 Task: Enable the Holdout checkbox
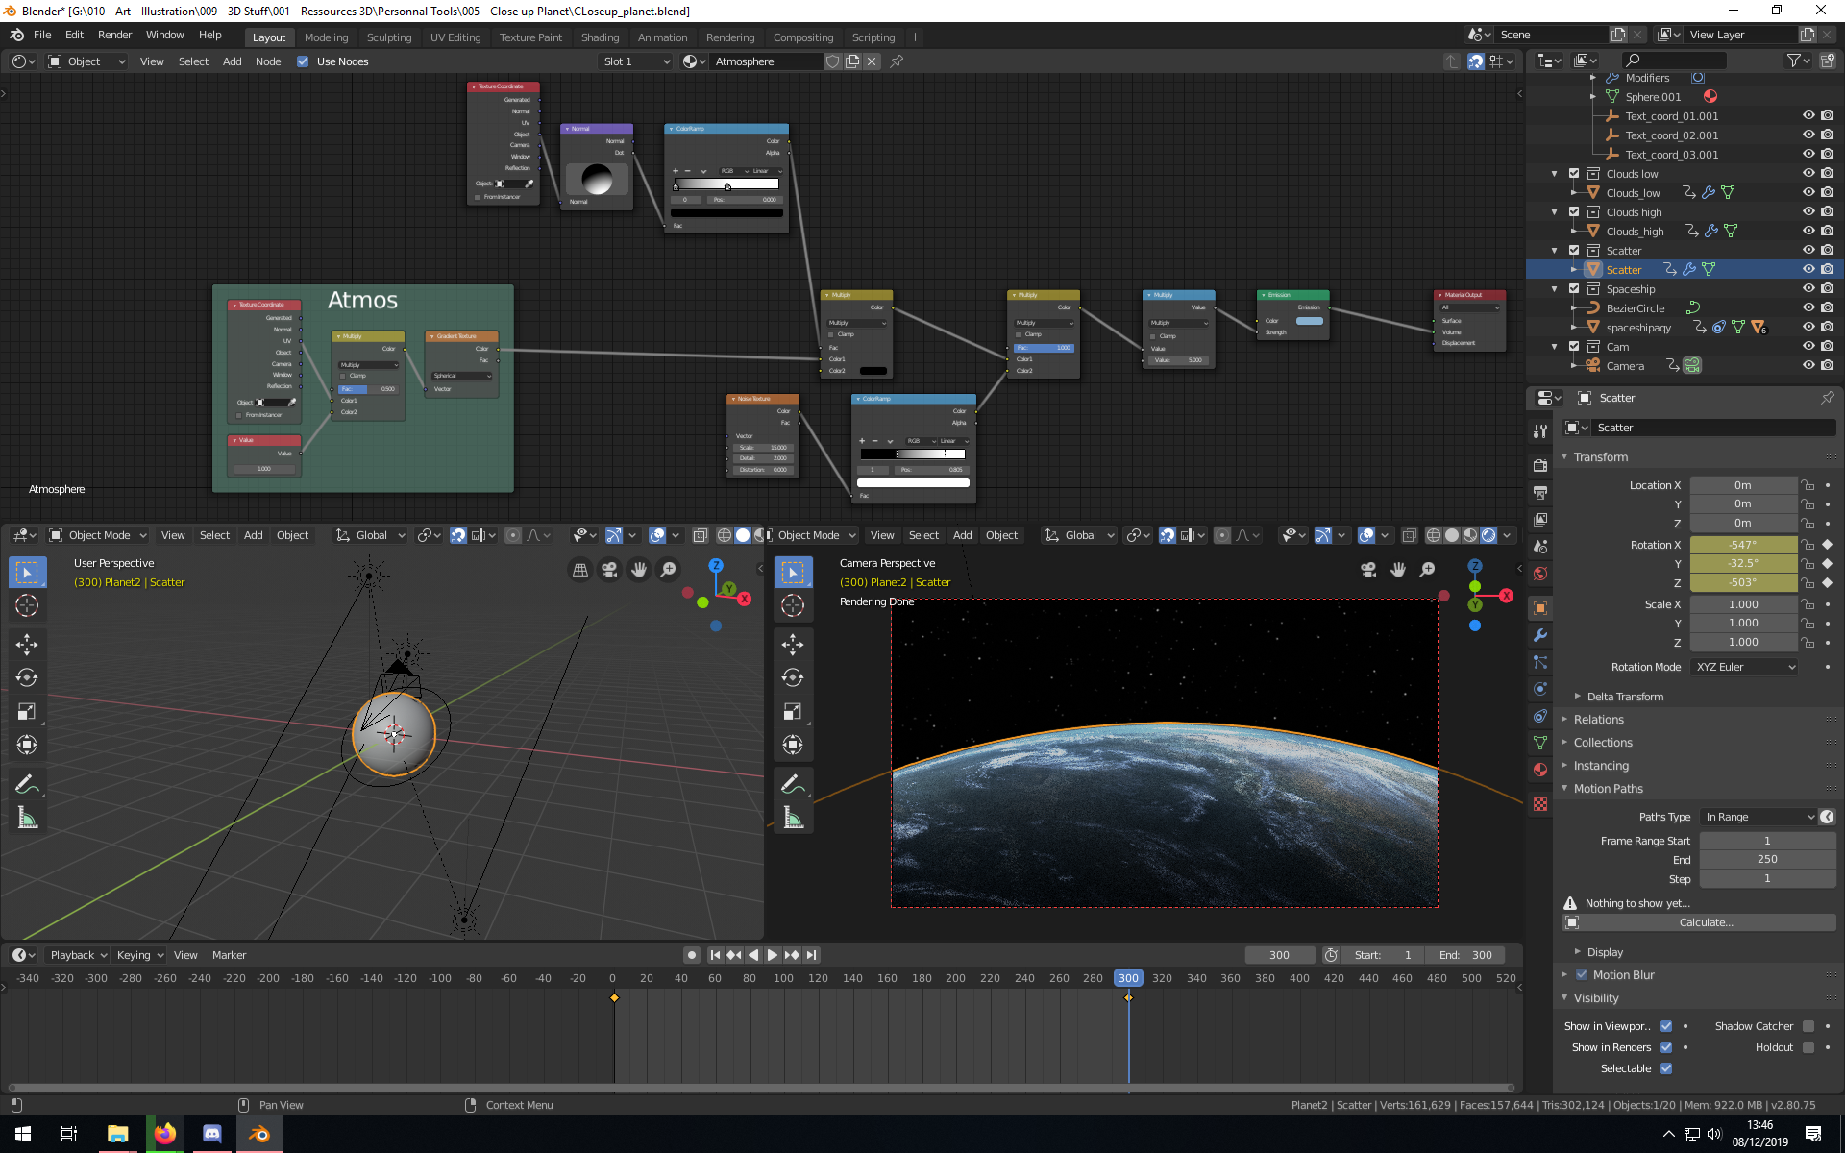click(x=1808, y=1047)
